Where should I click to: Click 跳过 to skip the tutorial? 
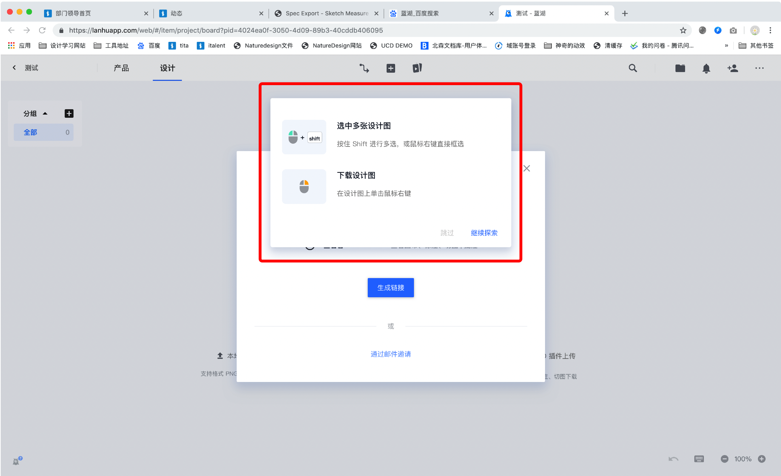tap(447, 233)
